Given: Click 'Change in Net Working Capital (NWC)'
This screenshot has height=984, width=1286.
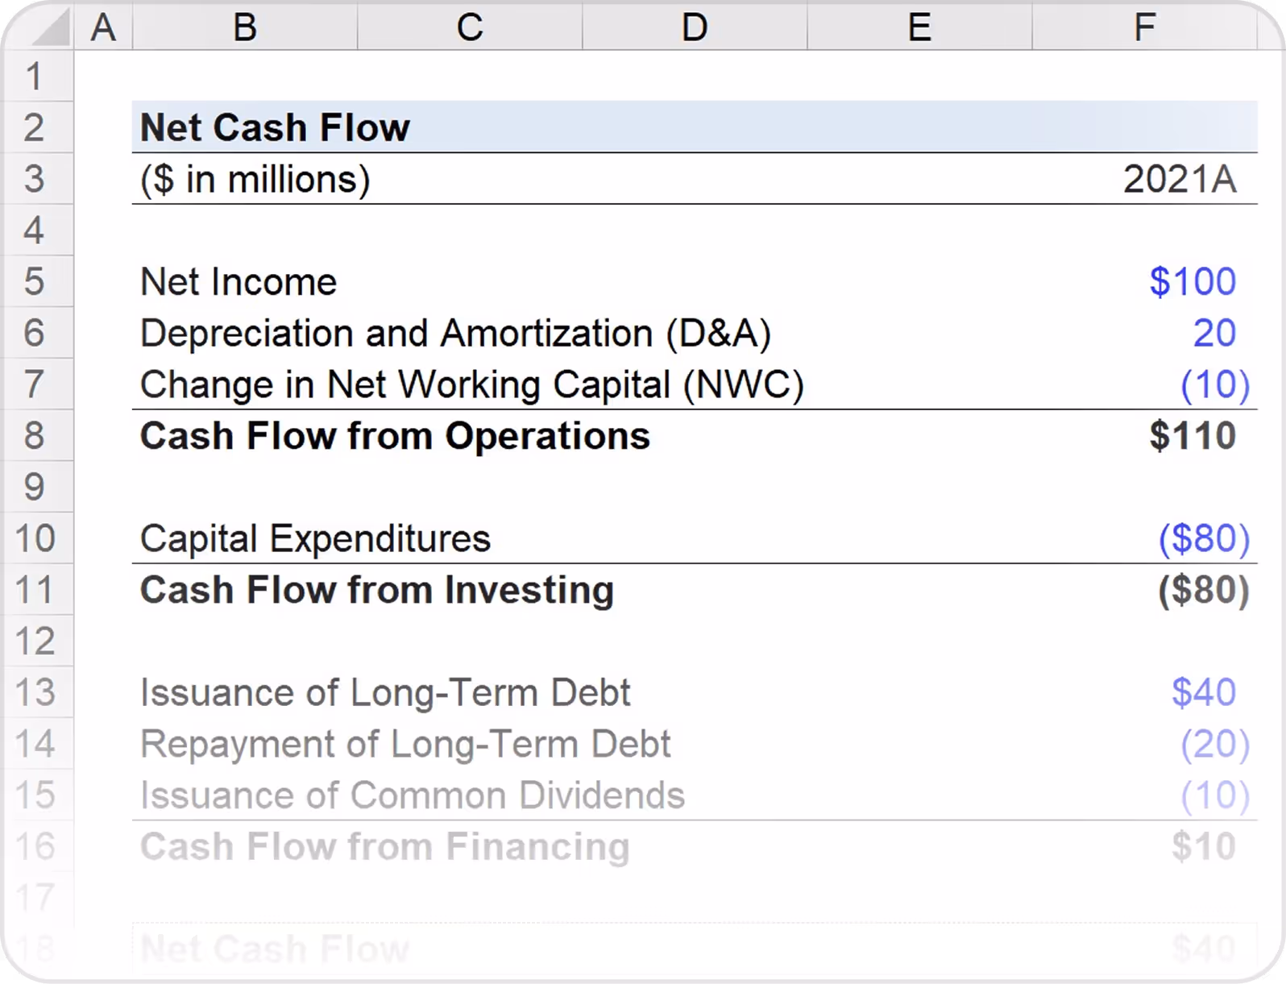Looking at the screenshot, I should pos(472,385).
